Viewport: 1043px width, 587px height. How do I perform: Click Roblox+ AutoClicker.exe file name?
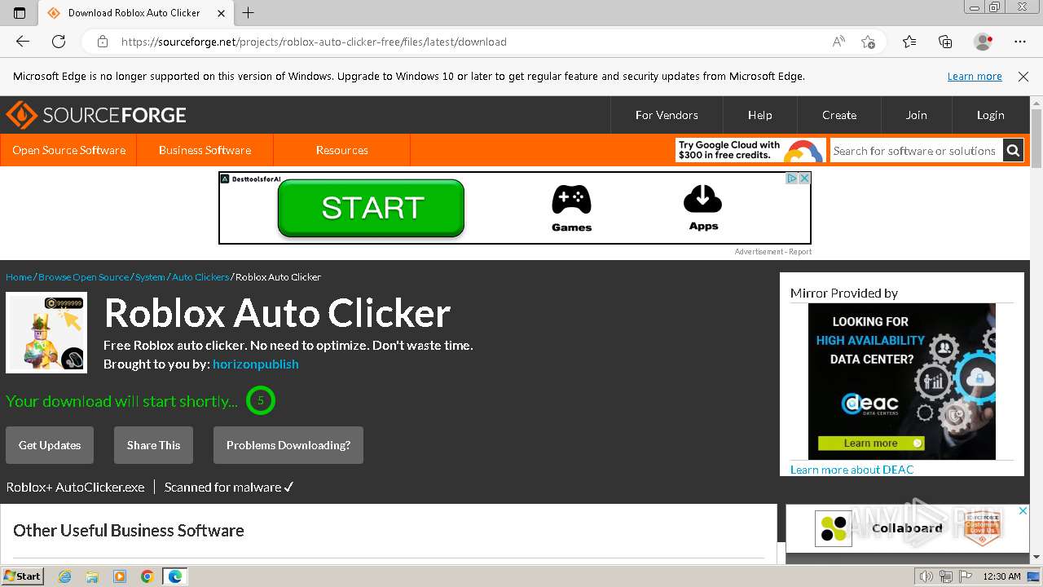coord(75,487)
